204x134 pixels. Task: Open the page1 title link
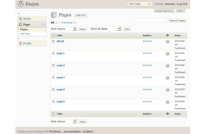(60, 53)
